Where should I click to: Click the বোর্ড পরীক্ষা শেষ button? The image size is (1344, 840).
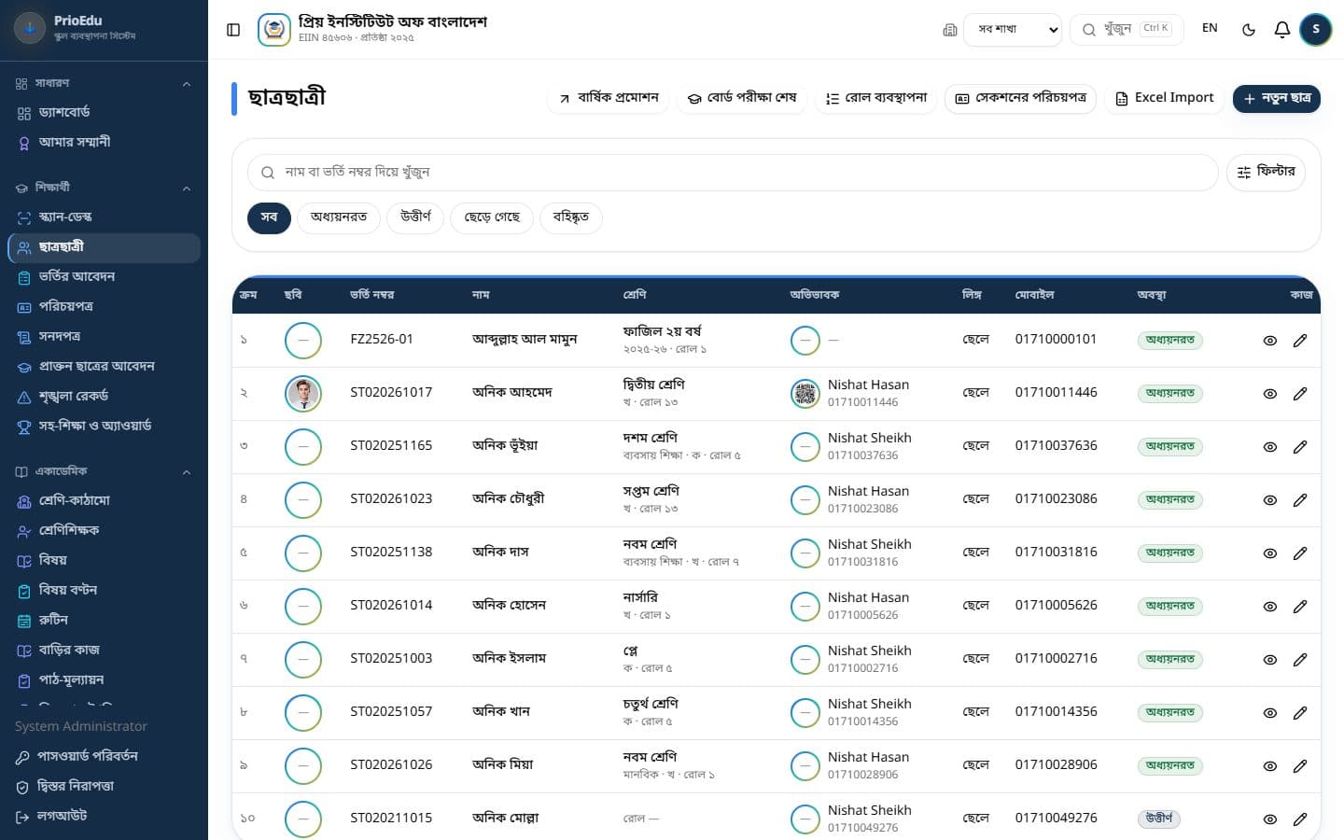pyautogui.click(x=742, y=98)
